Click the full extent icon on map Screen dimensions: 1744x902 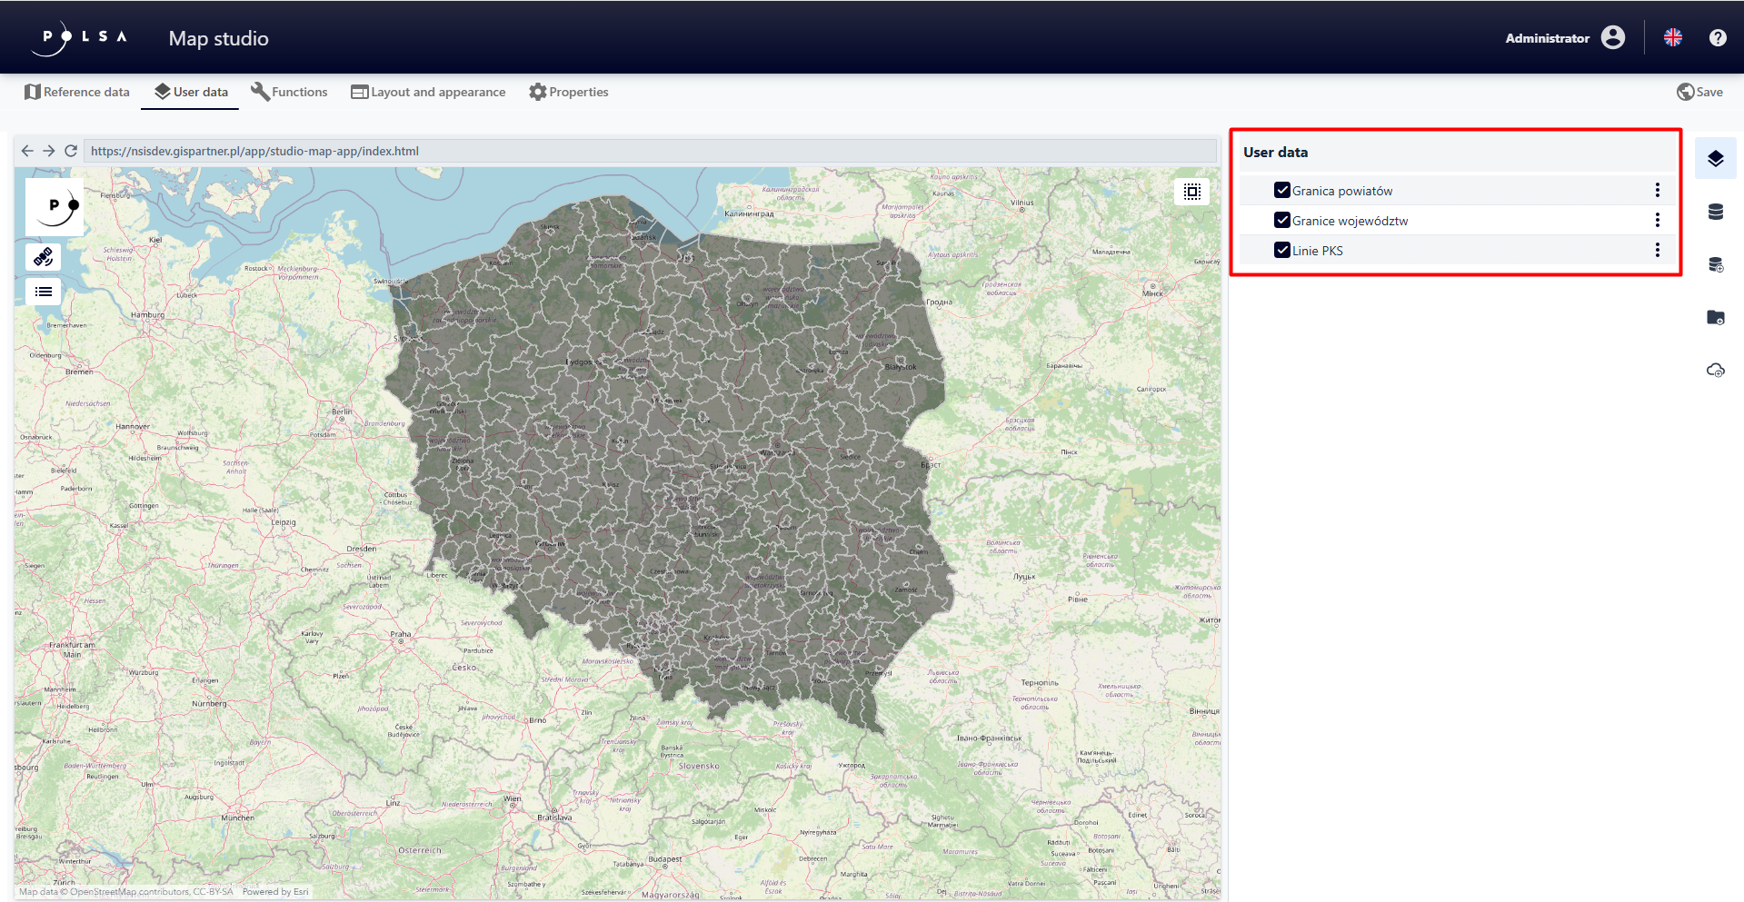1191,192
